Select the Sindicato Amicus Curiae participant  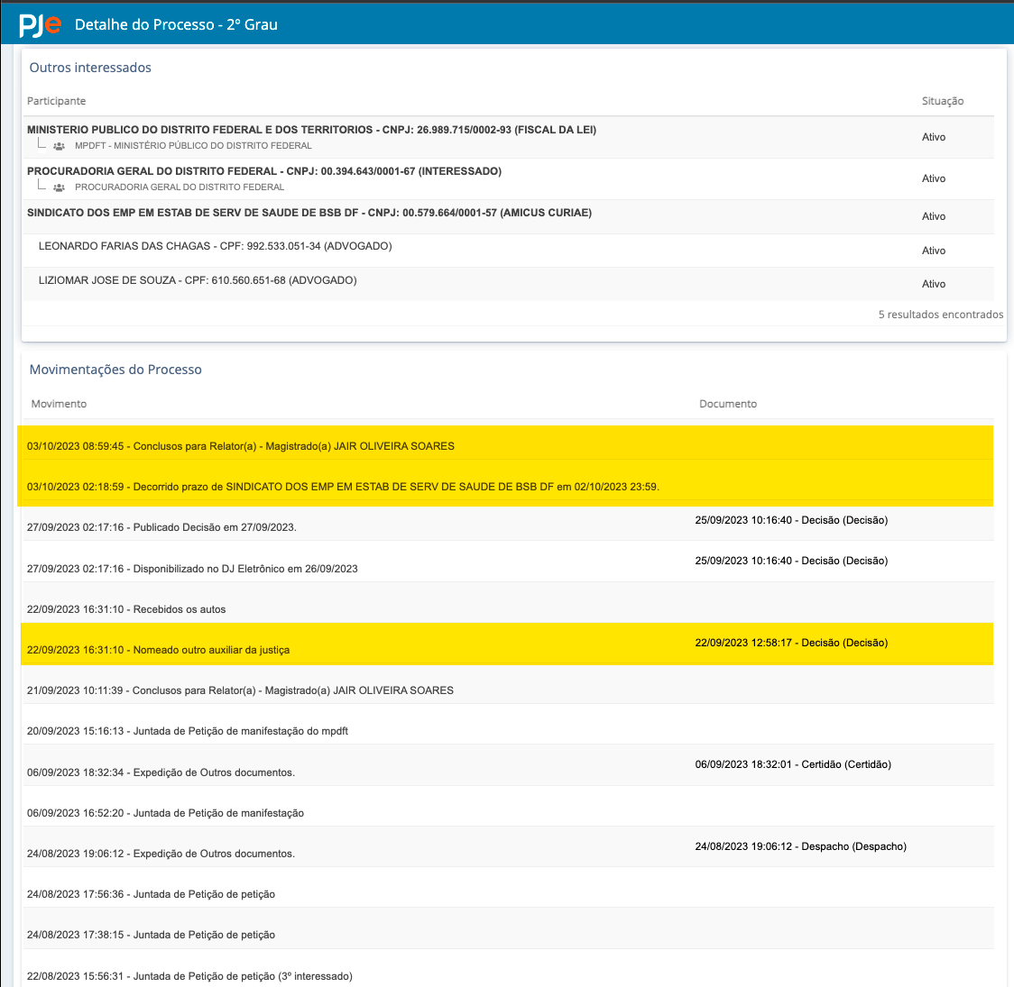(x=309, y=213)
